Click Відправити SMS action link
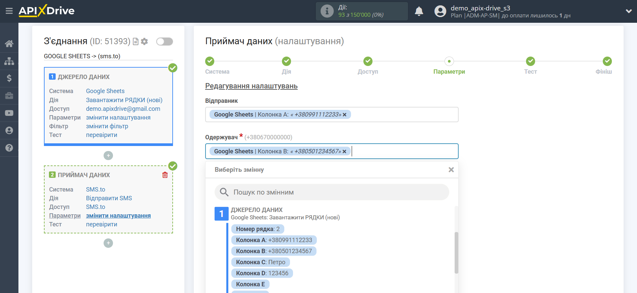This screenshot has width=637, height=293. point(109,198)
